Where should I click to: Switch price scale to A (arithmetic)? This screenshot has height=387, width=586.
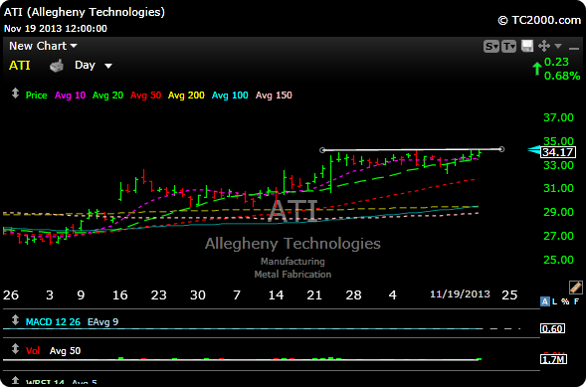pos(545,301)
